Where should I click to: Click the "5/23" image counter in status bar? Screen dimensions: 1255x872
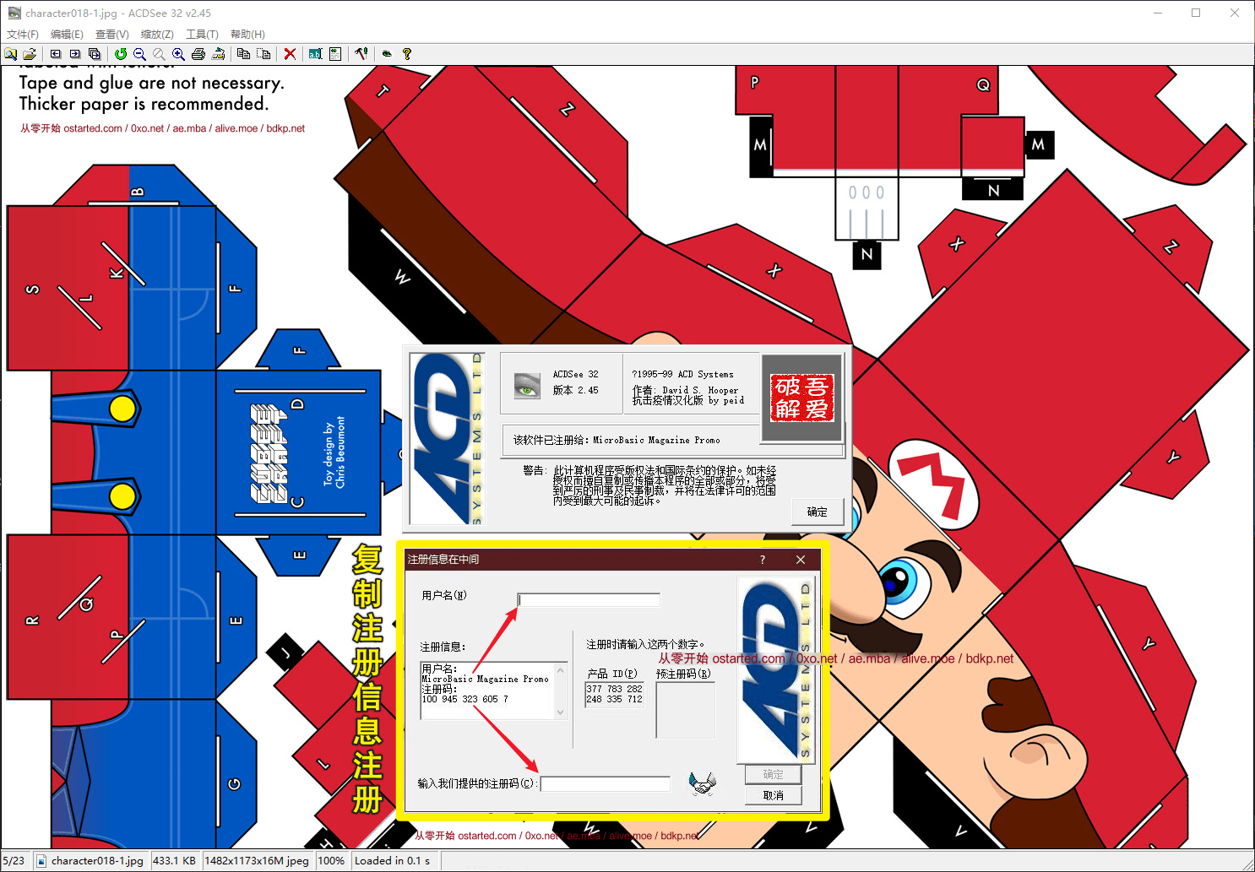(x=14, y=861)
